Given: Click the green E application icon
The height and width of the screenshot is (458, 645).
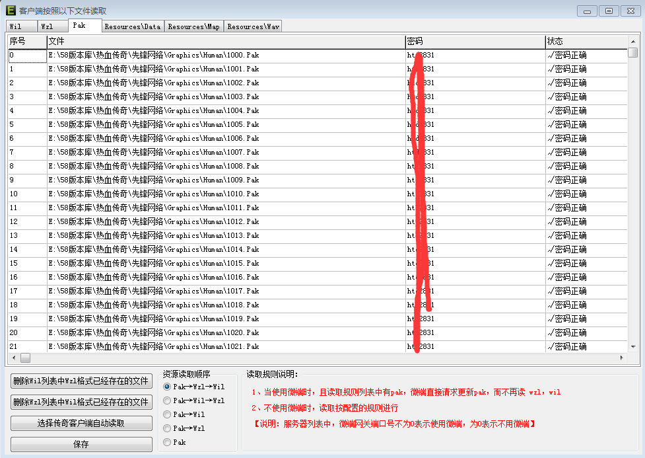Looking at the screenshot, I should (11, 11).
